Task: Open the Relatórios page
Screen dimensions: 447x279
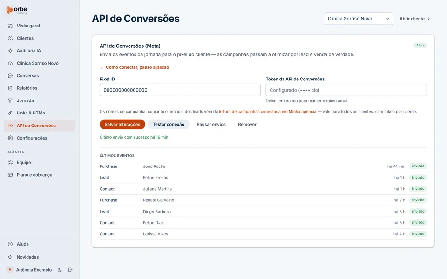Action: (x=40, y=88)
